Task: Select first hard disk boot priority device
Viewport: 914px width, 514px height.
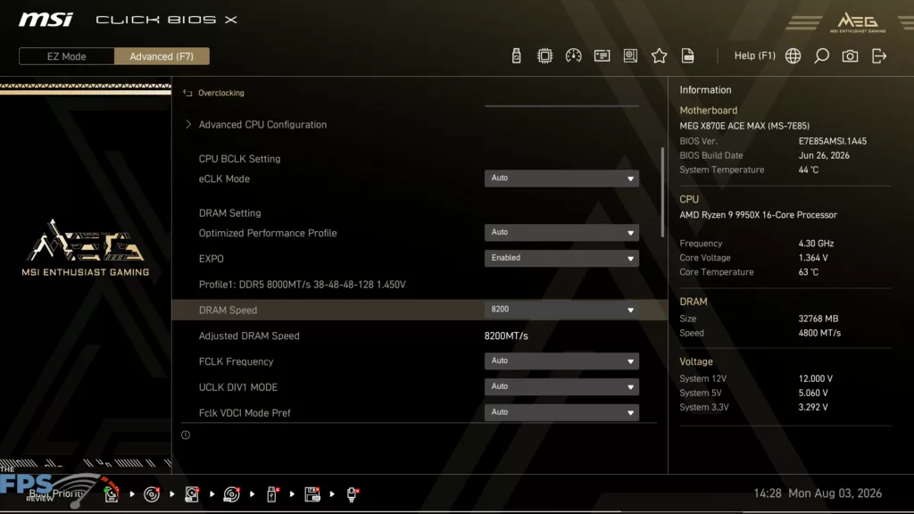Action: point(112,493)
